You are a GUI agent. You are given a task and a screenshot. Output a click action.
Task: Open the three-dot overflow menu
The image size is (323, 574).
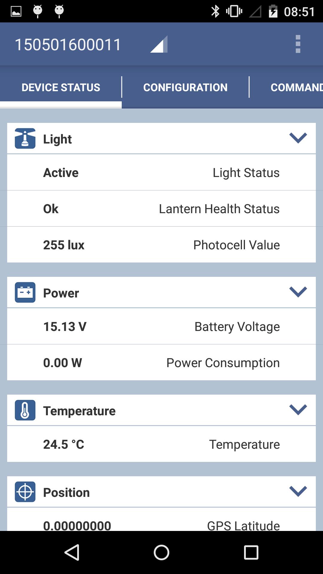pyautogui.click(x=298, y=44)
